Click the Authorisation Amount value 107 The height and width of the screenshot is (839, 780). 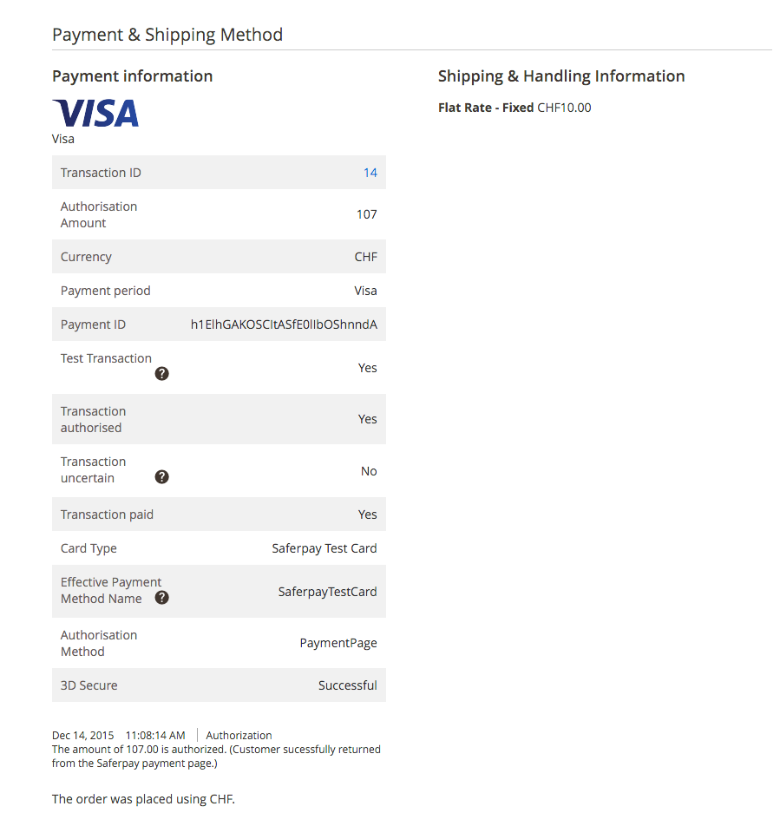[x=366, y=214]
